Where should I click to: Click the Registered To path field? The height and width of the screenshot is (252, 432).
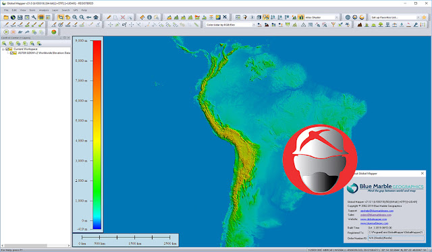pos(396,232)
